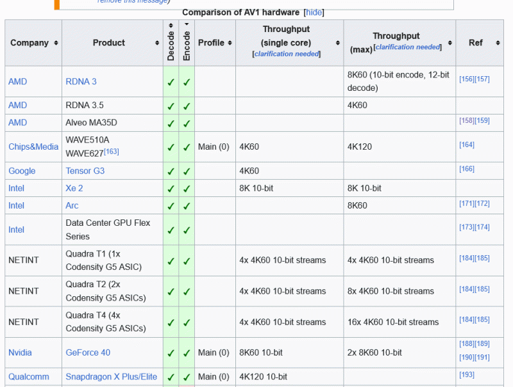The image size is (513, 387).
Task: Select '2x 8K60 10-bit' cell
Action: [x=399, y=352]
